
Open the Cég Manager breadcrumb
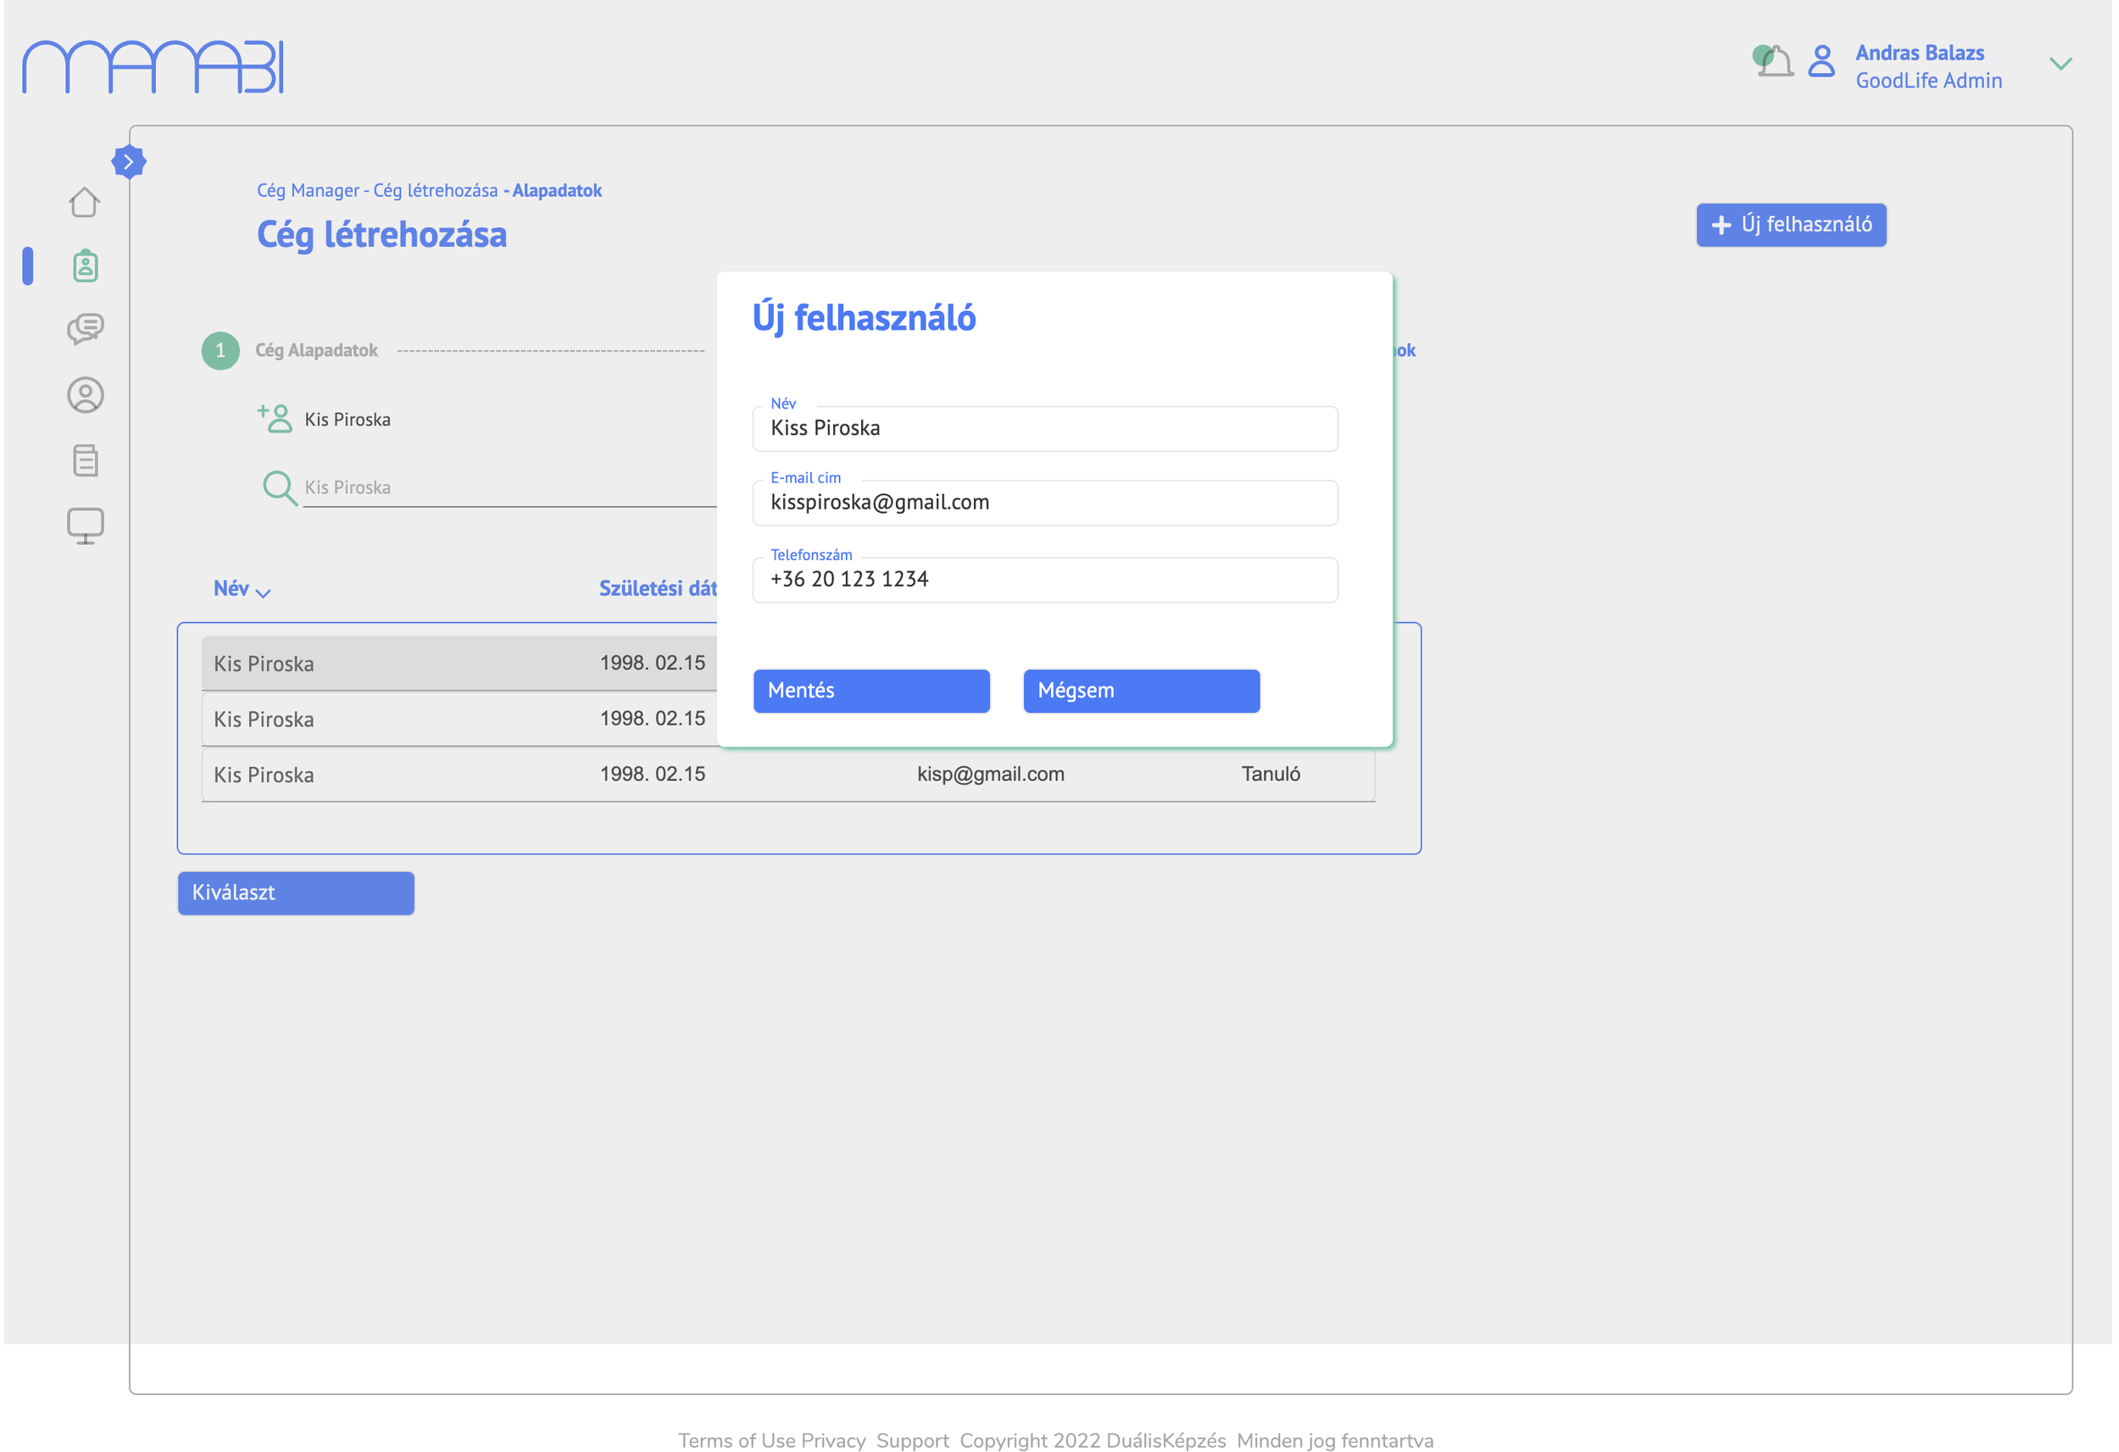306,190
